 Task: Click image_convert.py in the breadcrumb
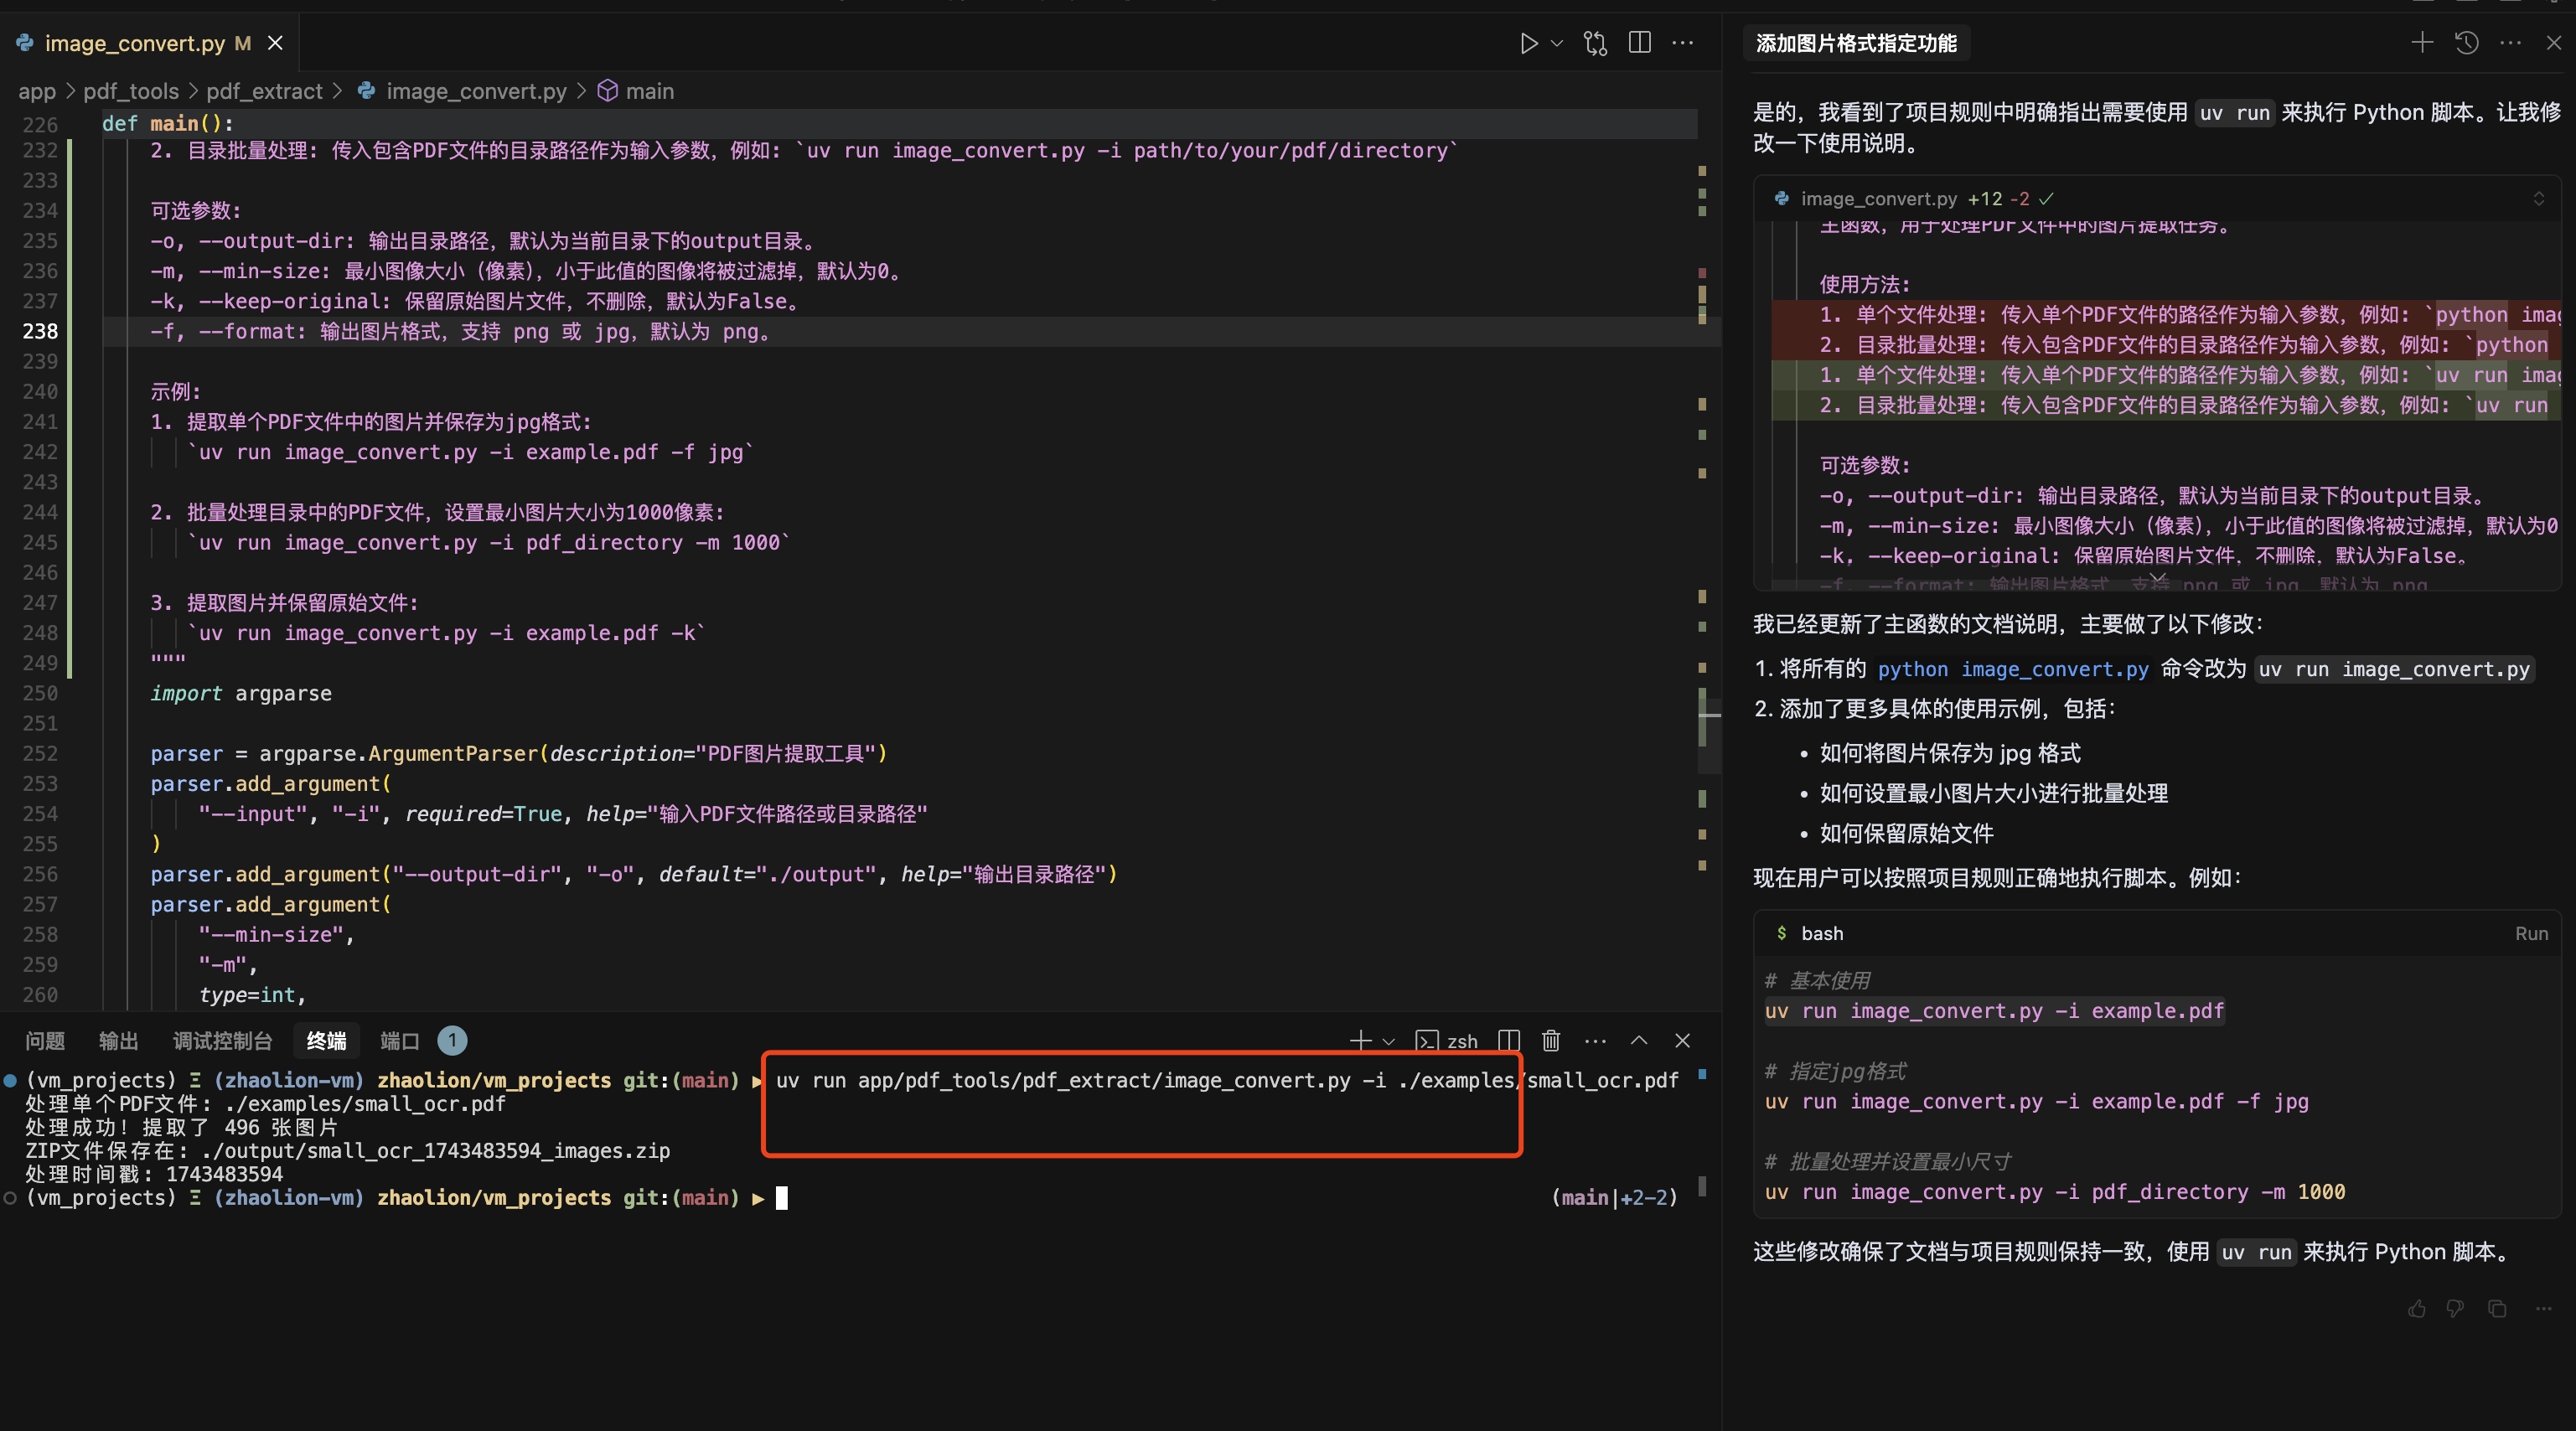pyautogui.click(x=476, y=91)
